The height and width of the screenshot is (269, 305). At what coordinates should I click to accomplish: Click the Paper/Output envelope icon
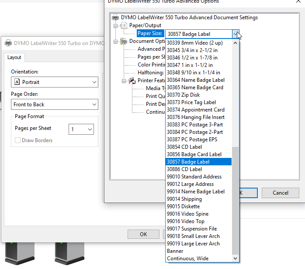[123, 26]
